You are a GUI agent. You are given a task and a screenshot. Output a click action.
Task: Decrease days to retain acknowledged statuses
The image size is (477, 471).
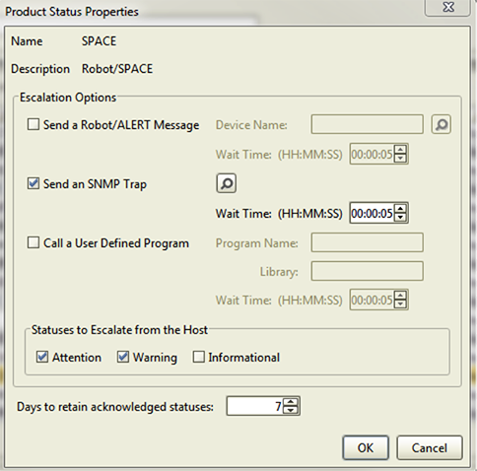291,410
